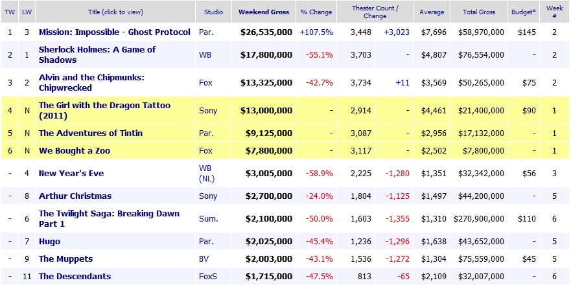The width and height of the screenshot is (571, 287).
Task: Select average $2,502
Action: 434,150
